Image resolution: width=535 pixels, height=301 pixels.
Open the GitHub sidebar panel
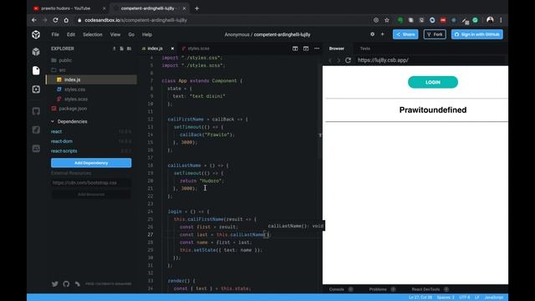click(36, 111)
